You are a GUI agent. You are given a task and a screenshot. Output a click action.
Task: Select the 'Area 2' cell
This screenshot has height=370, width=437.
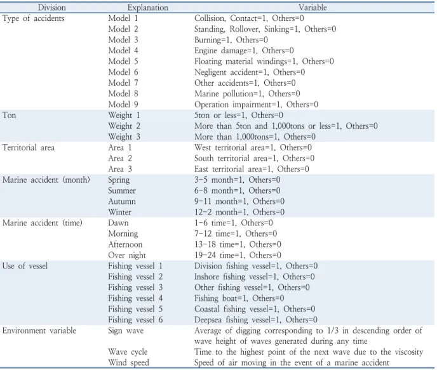[120, 158]
